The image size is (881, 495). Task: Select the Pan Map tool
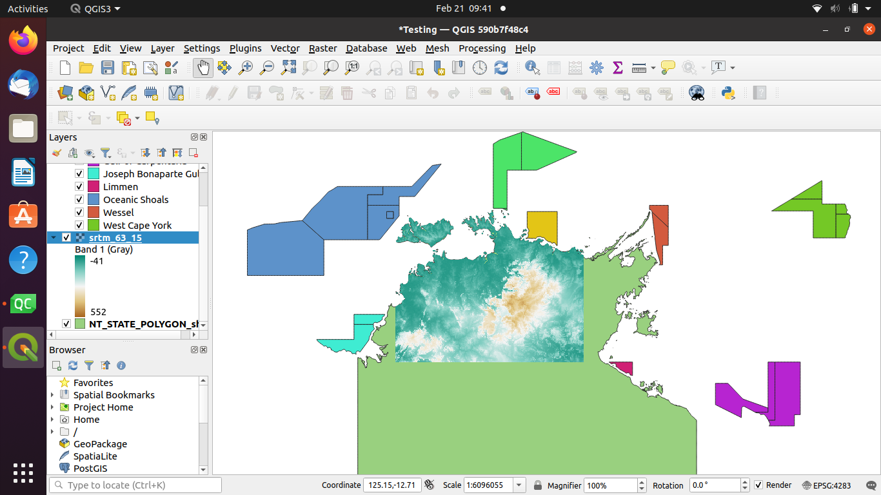click(203, 67)
